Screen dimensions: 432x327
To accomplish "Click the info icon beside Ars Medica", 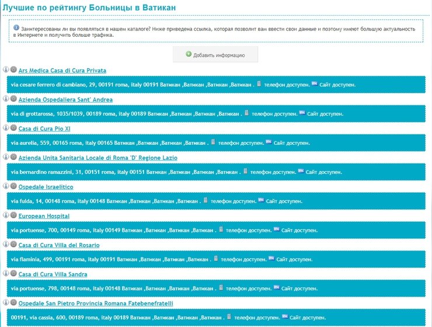I will click(6, 70).
